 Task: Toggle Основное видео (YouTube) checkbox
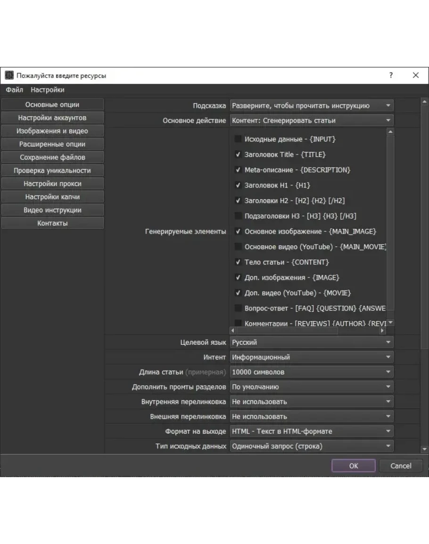click(238, 247)
